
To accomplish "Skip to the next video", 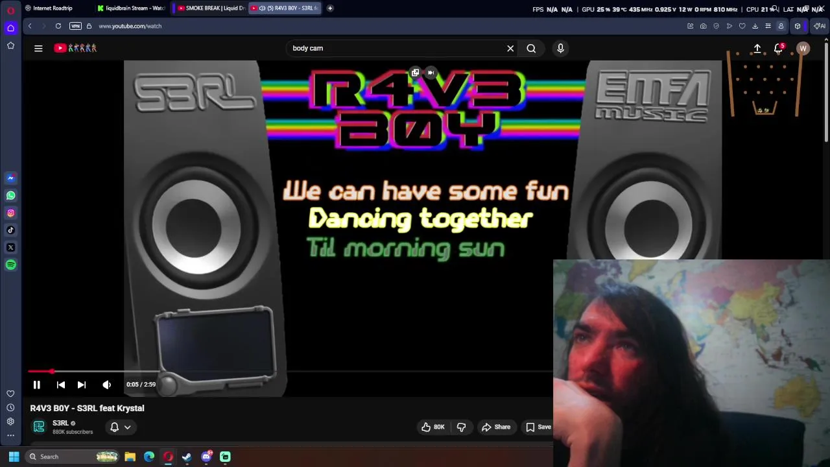I will pyautogui.click(x=82, y=385).
